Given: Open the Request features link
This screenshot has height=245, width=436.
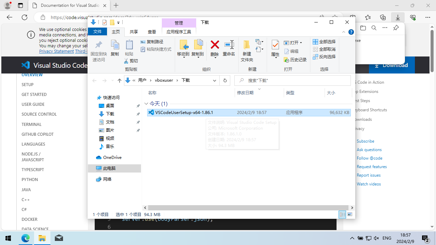Looking at the screenshot, I should [372, 167].
